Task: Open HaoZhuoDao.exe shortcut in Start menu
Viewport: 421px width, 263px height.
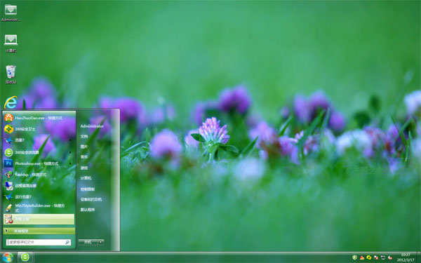Action: tap(39, 118)
